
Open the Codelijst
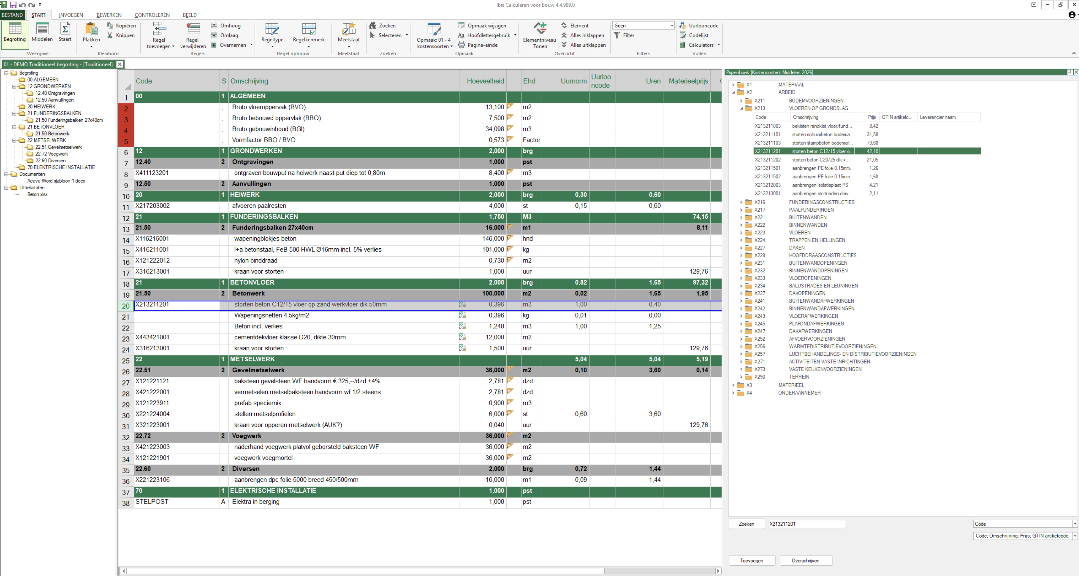coord(694,35)
